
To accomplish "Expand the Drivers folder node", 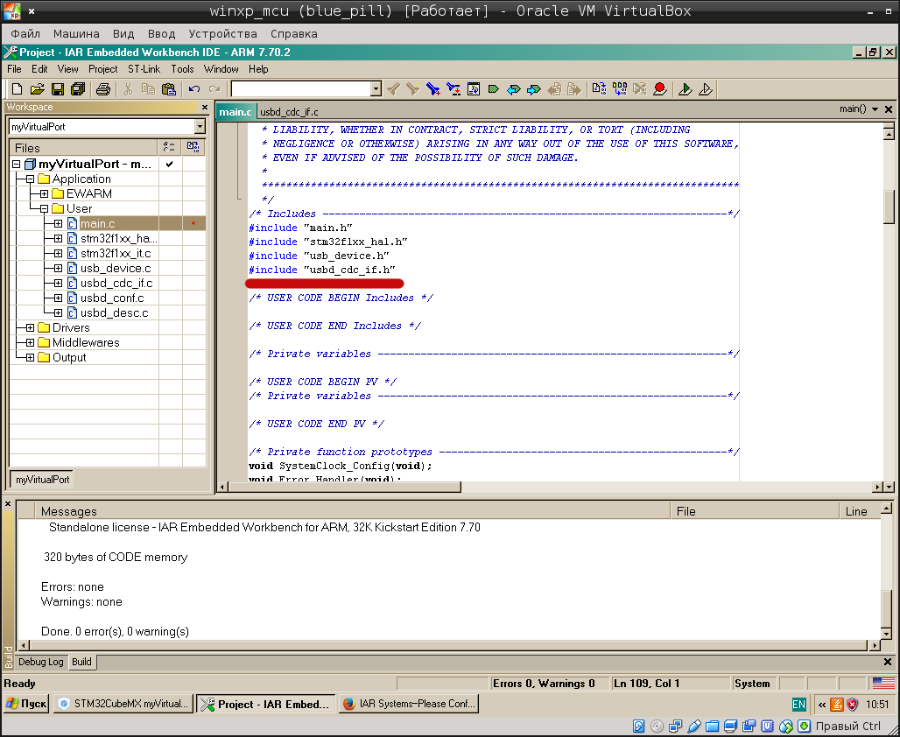I will (30, 327).
